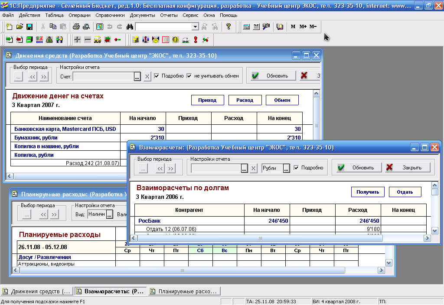
Task: Click the green filing cabinet icon
Action: [x=29, y=39]
